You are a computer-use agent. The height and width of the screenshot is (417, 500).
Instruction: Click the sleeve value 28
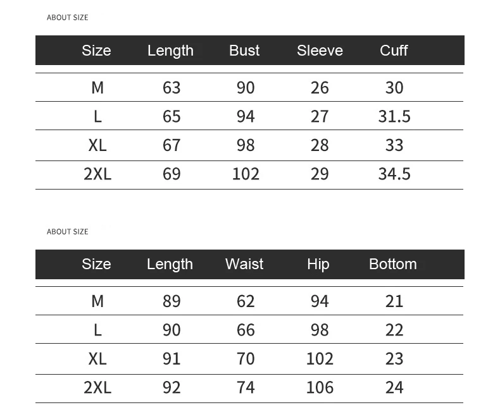(x=320, y=145)
